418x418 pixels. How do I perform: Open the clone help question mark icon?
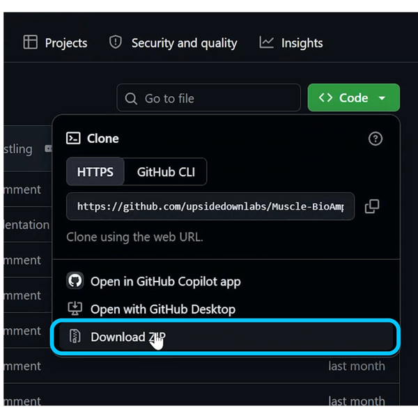coord(376,139)
